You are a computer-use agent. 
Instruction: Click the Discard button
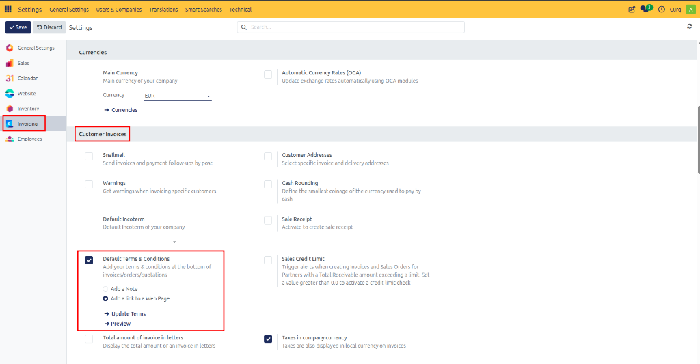click(49, 27)
